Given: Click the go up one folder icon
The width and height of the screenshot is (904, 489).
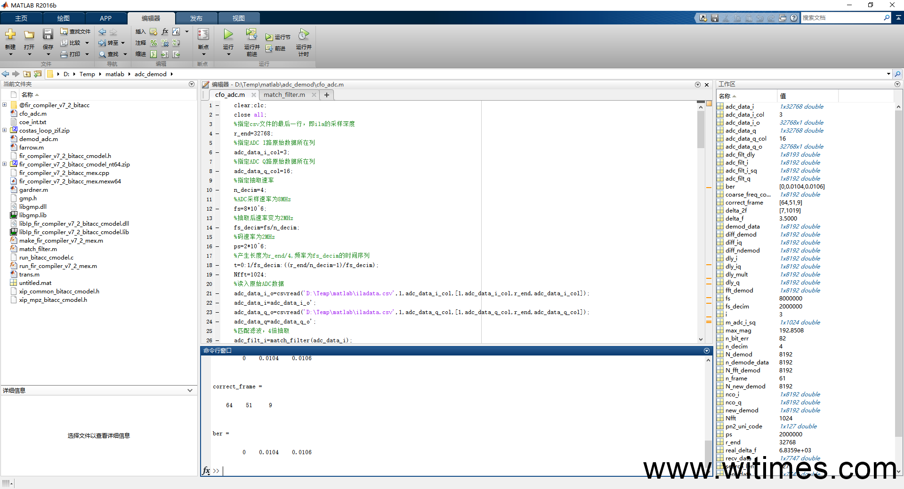Looking at the screenshot, I should pos(27,74).
